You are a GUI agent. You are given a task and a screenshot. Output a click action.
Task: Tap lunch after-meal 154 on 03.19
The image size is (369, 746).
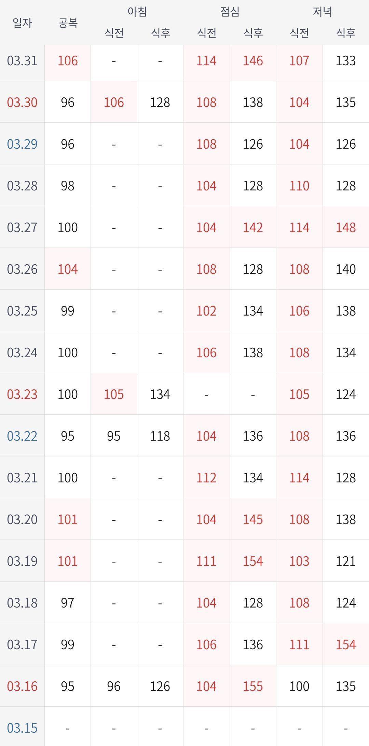(x=253, y=561)
